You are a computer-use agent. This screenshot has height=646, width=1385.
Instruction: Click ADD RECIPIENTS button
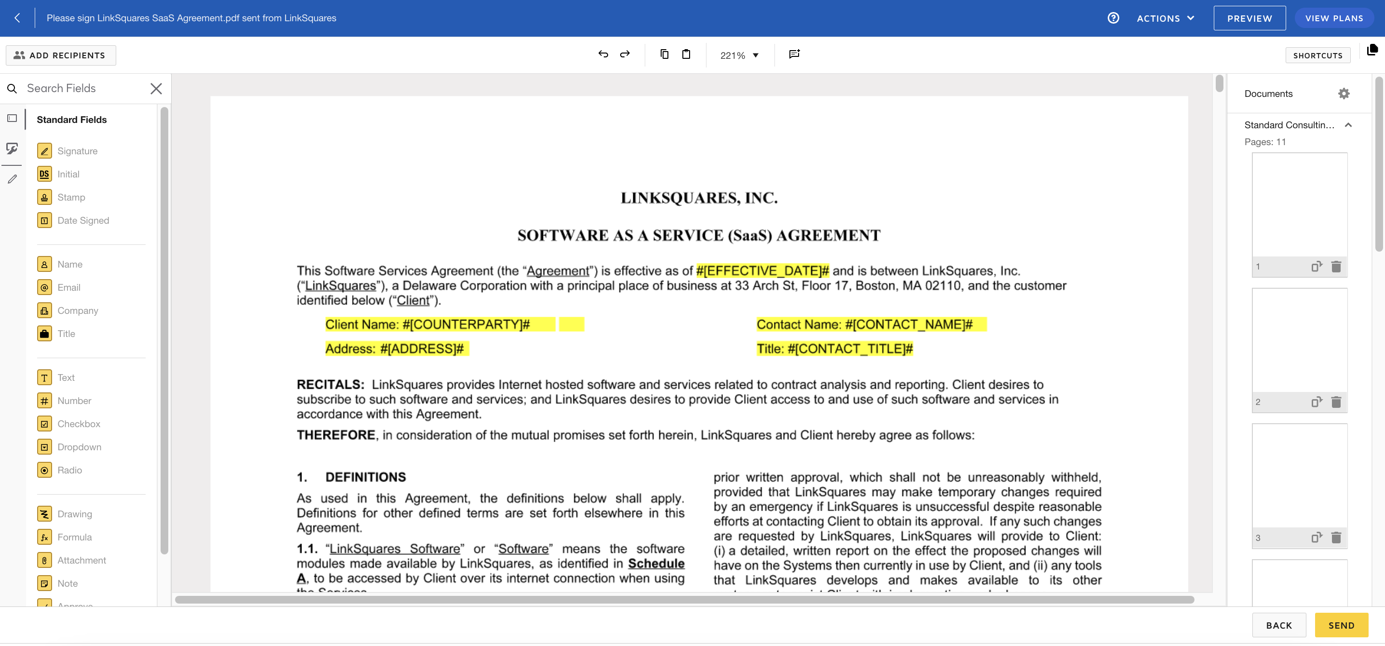click(61, 55)
